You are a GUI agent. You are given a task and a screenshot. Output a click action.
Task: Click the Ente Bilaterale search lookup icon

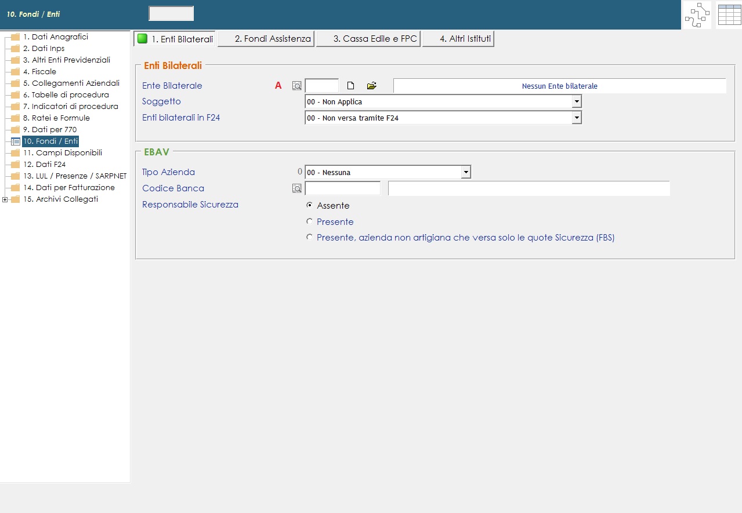click(x=297, y=86)
